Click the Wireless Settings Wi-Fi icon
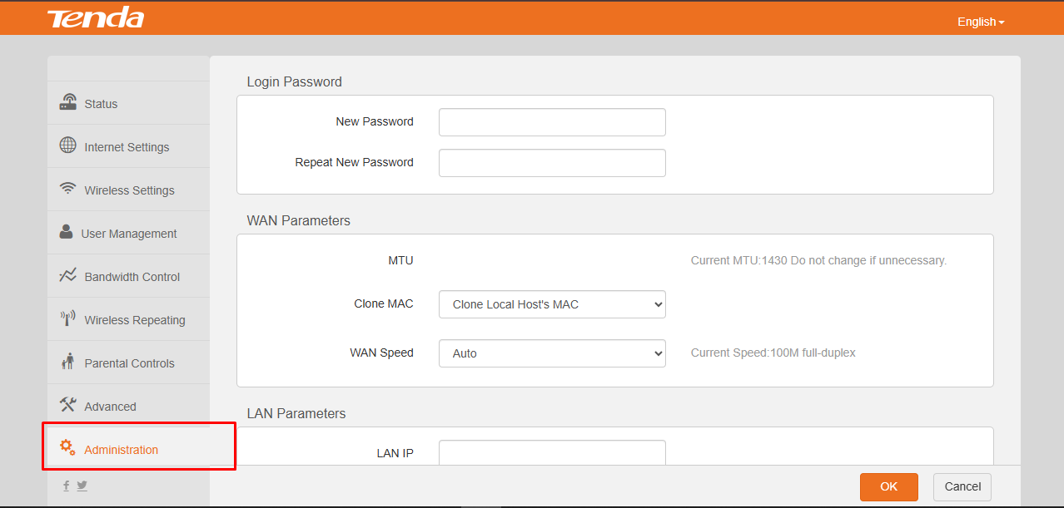Viewport: 1064px width, 508px height. pos(68,189)
